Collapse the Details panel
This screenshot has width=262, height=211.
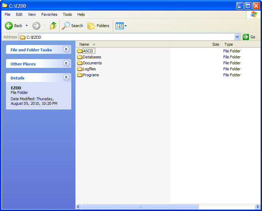[x=66, y=78]
